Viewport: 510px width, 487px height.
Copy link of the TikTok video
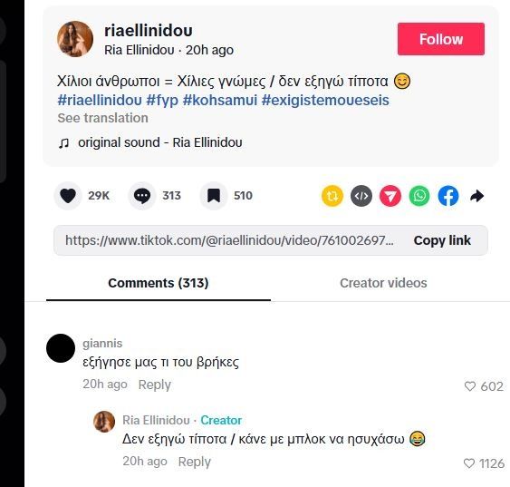442,240
